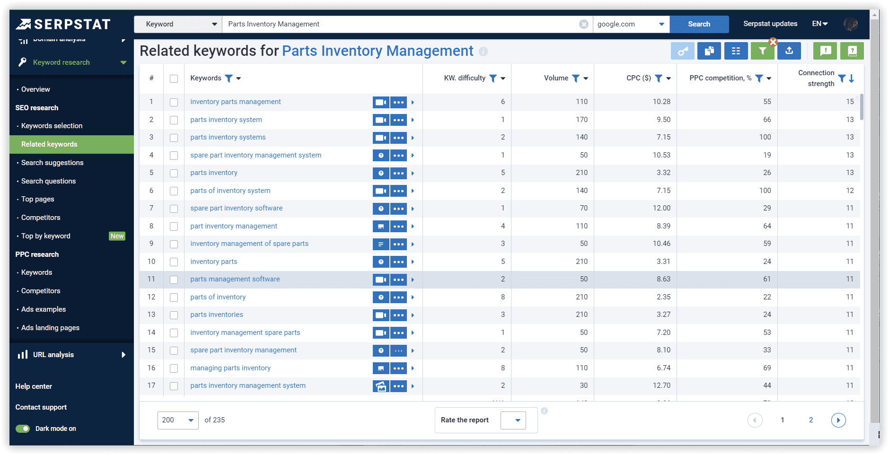Click the export upload icon button
The image size is (889, 455).
coord(789,51)
